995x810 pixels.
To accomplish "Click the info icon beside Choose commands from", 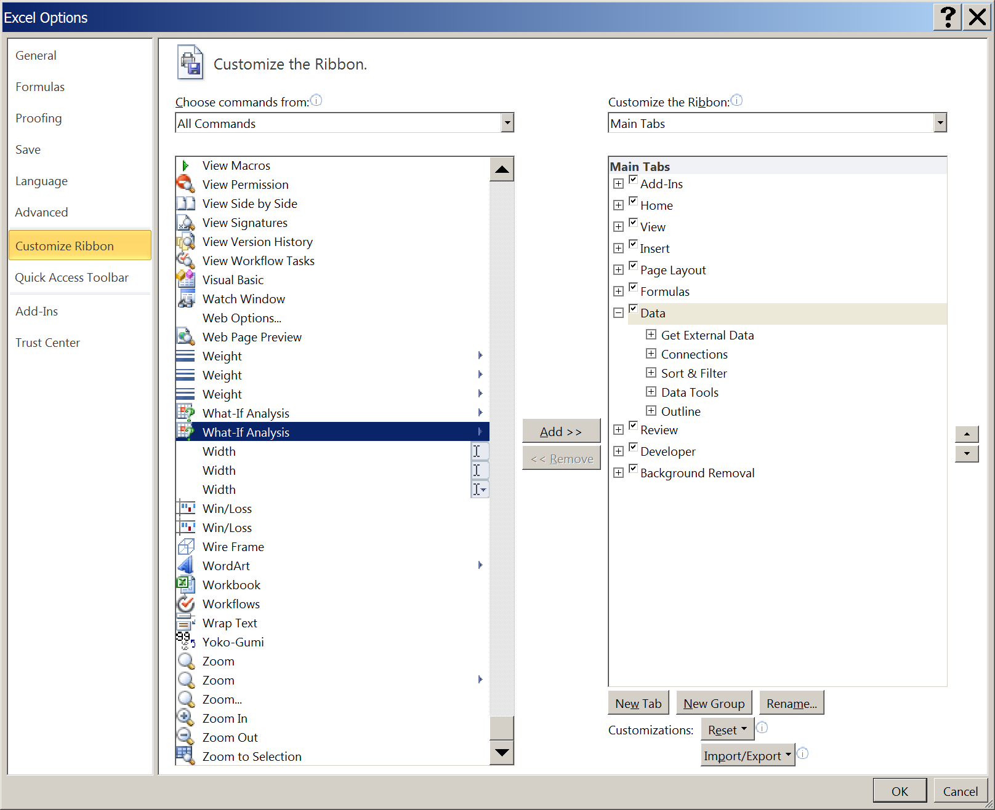I will click(x=316, y=100).
